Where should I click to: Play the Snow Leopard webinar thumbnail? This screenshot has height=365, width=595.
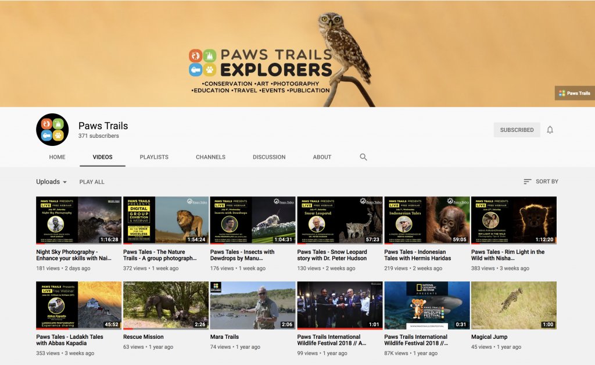pos(339,220)
